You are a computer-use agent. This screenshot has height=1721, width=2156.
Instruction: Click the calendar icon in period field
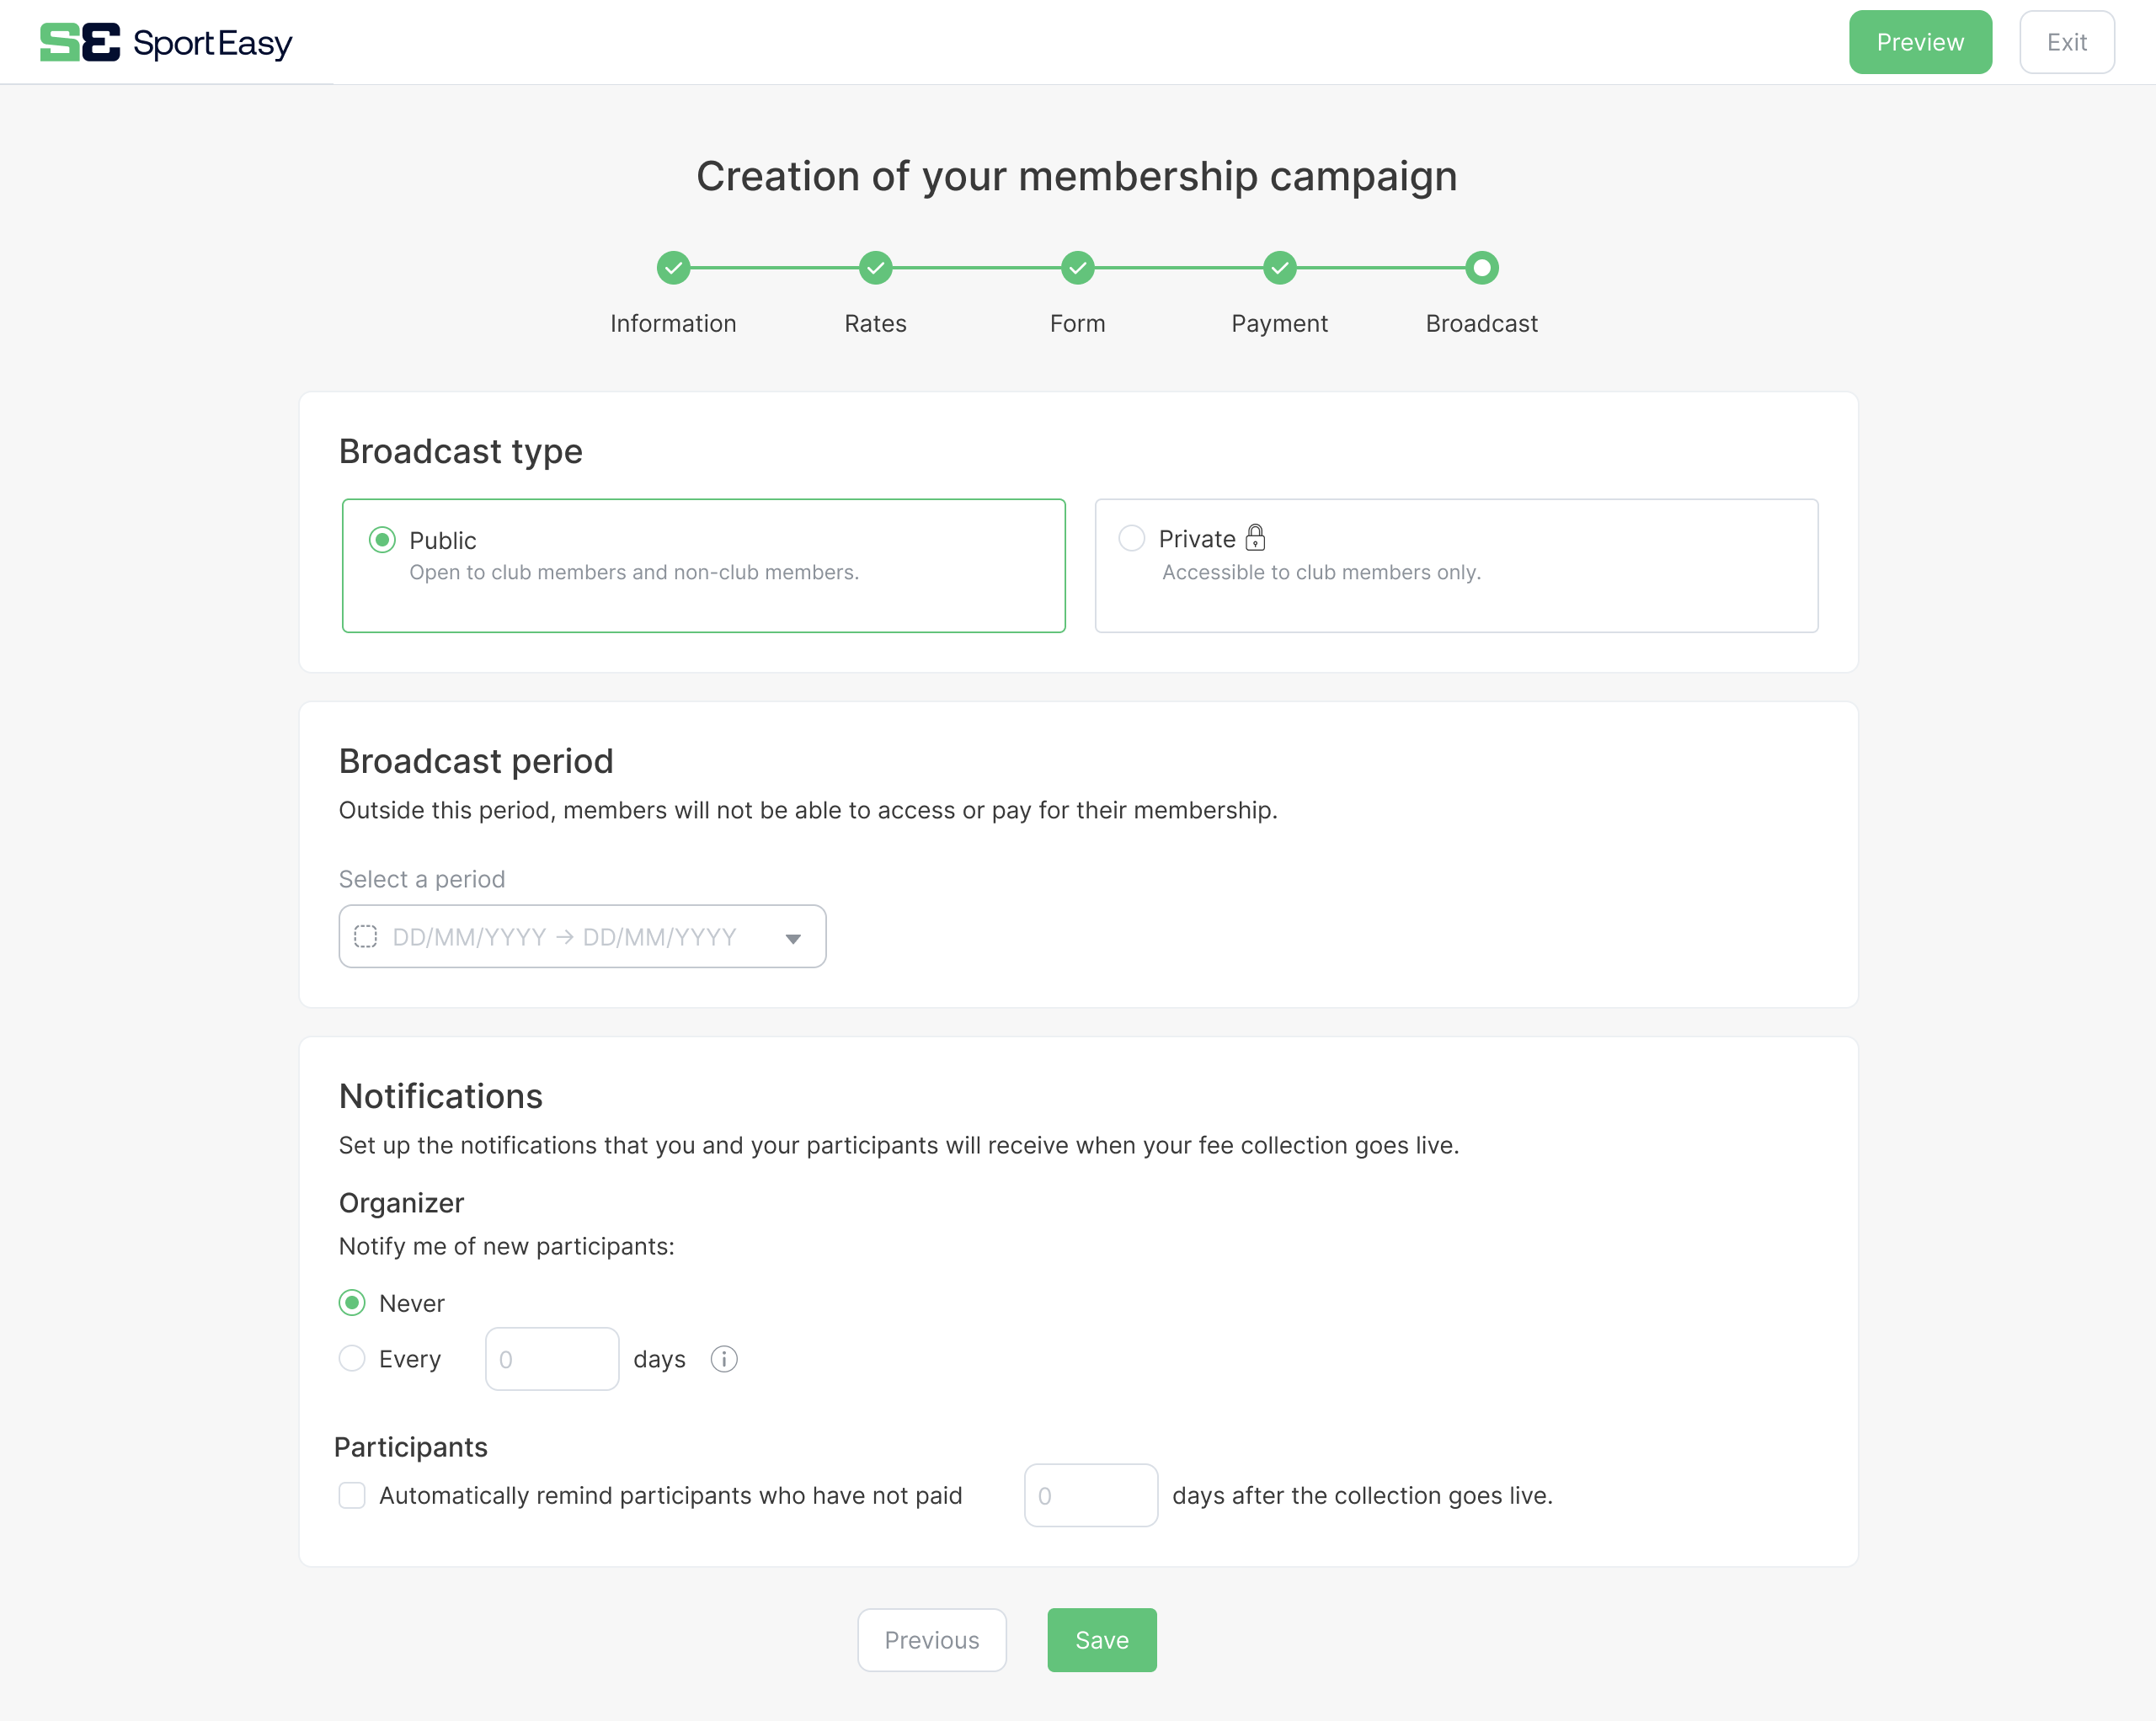click(366, 937)
